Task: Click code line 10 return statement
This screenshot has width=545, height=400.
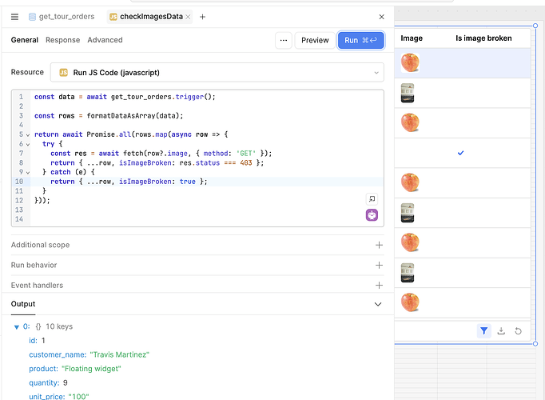Action: tap(129, 182)
